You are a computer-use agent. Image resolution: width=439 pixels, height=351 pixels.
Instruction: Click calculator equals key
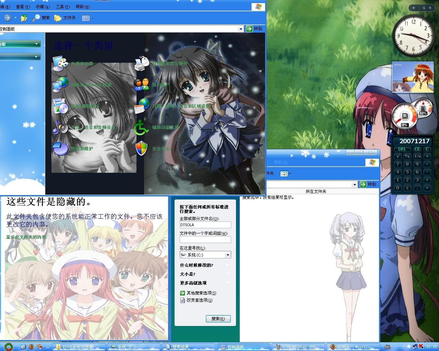[x=427, y=188]
